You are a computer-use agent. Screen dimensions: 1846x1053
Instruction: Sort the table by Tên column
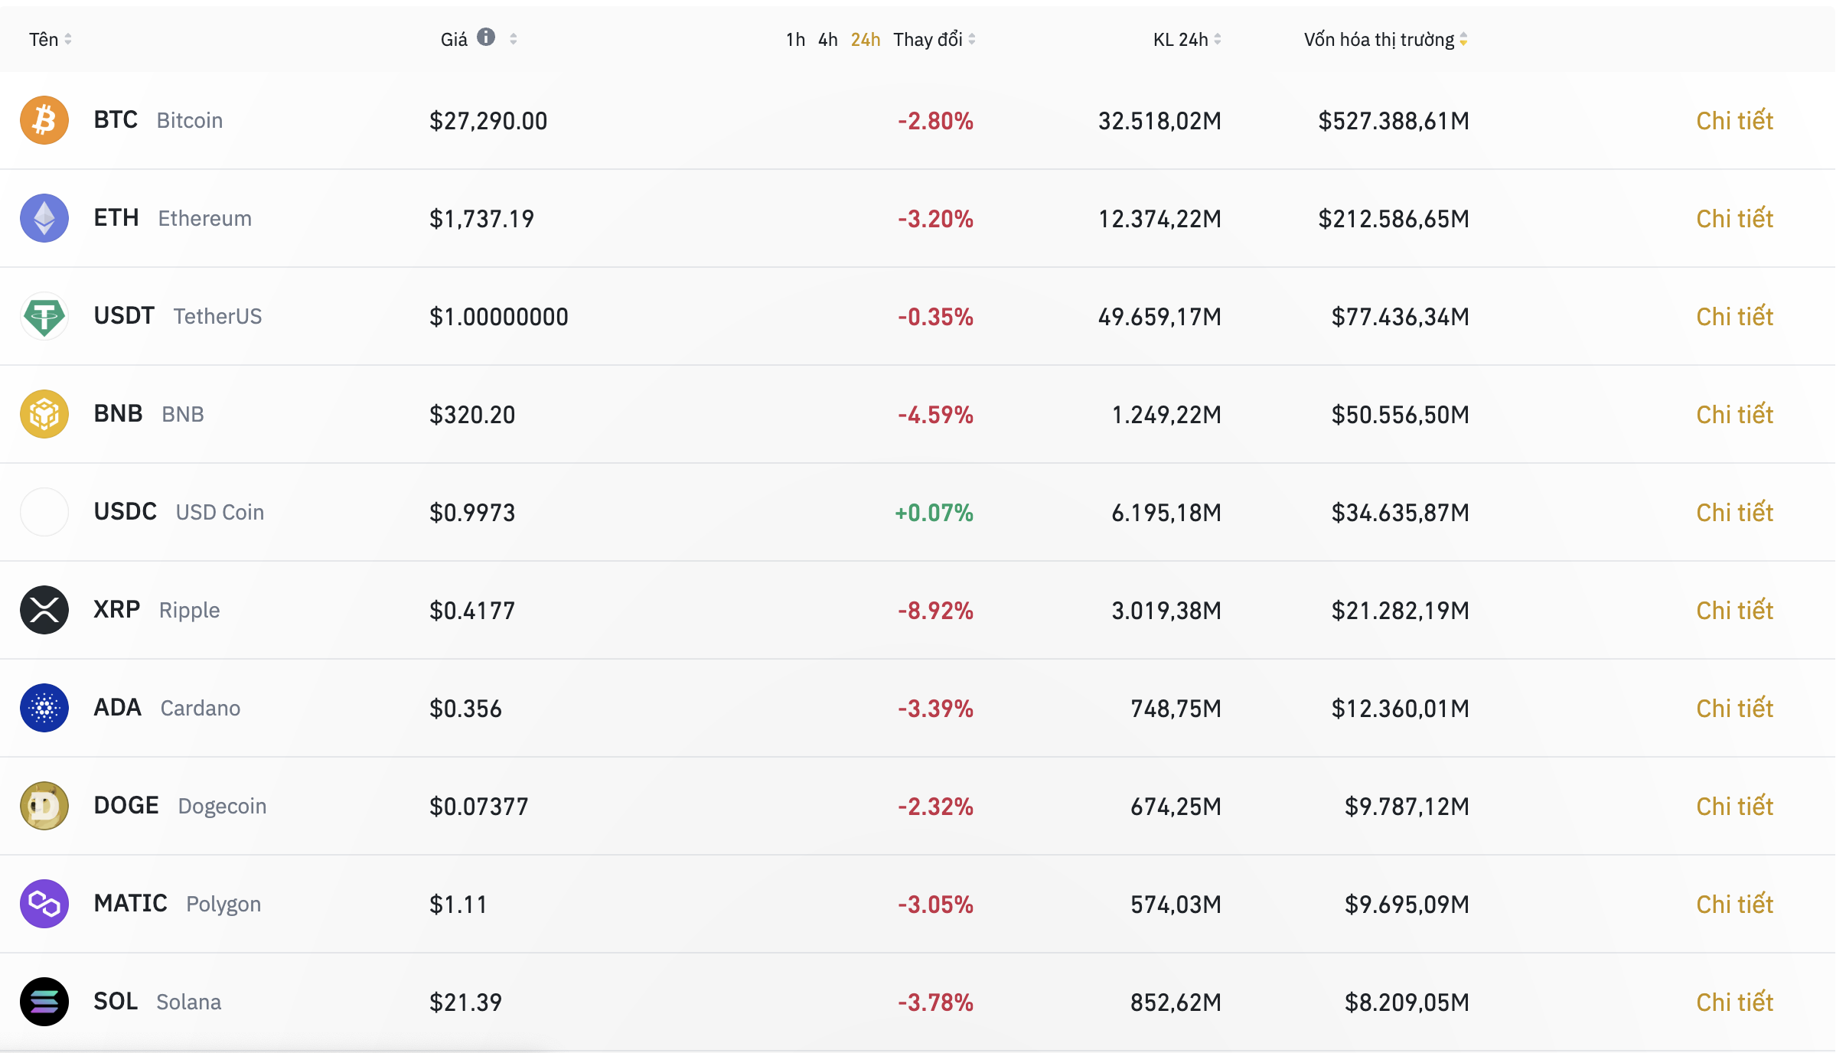click(x=51, y=39)
